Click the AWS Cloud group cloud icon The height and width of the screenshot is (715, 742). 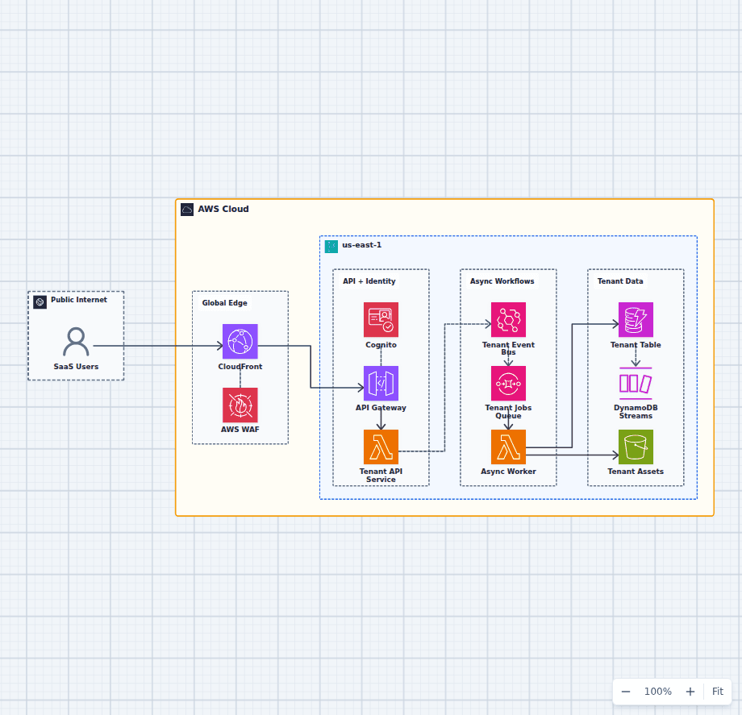point(187,210)
